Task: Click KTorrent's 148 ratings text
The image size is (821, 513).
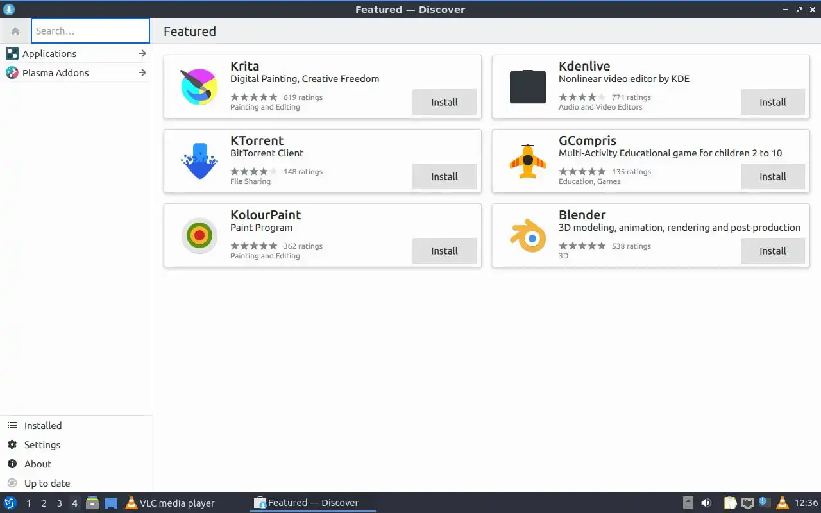Action: (x=303, y=172)
